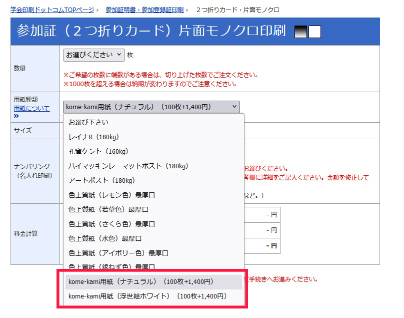
Task: Click the white square icon in header
Action: coord(314,32)
